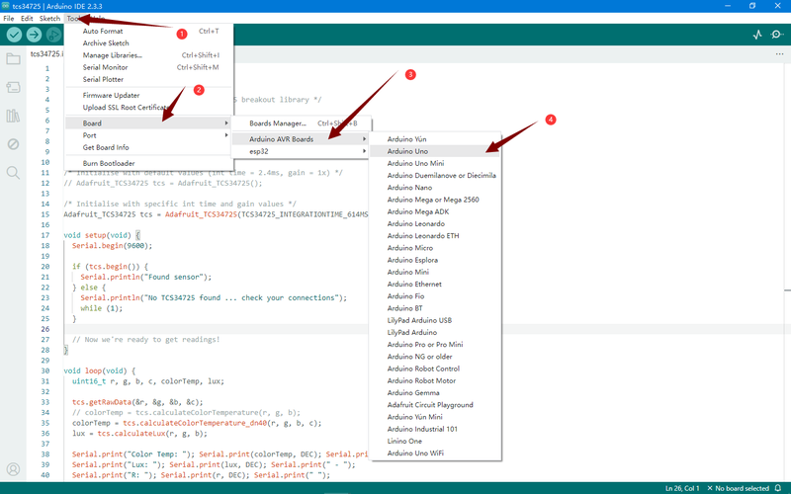The height and width of the screenshot is (494, 791).
Task: Select Get Board Info
Action: [149, 147]
